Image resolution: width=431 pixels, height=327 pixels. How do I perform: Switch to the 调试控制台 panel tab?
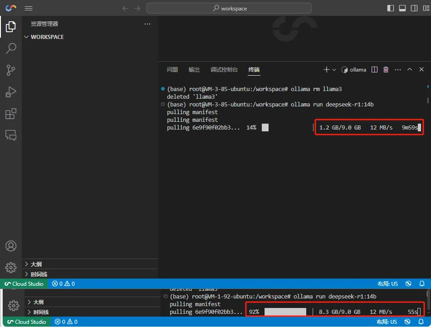[x=224, y=70]
